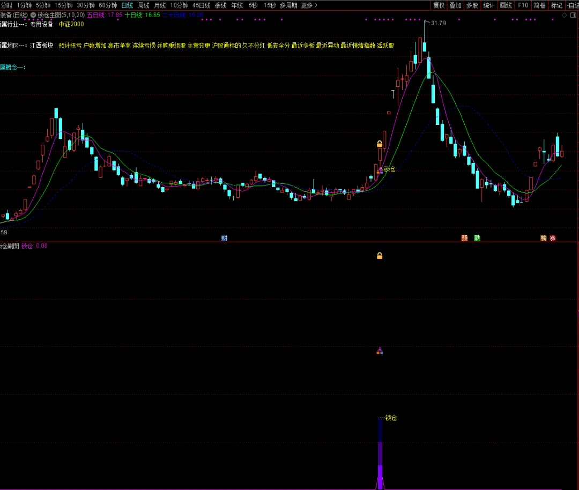Click the 财 financial marker icon
Viewport: 579px width, 490px height.
point(224,238)
